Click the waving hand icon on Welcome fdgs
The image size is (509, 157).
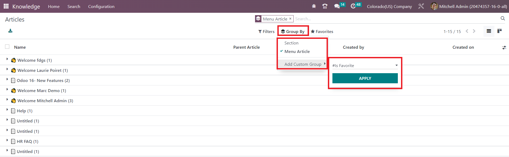tap(14, 60)
